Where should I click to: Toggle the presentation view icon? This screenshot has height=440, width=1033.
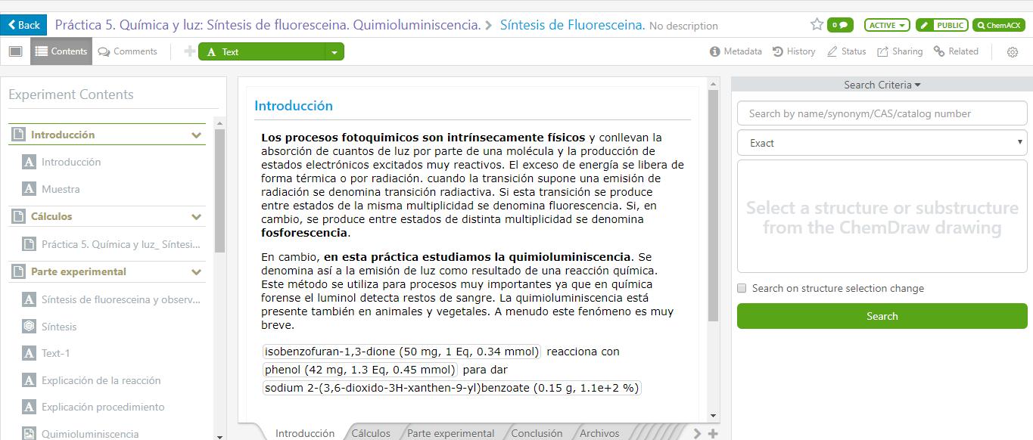(x=15, y=51)
